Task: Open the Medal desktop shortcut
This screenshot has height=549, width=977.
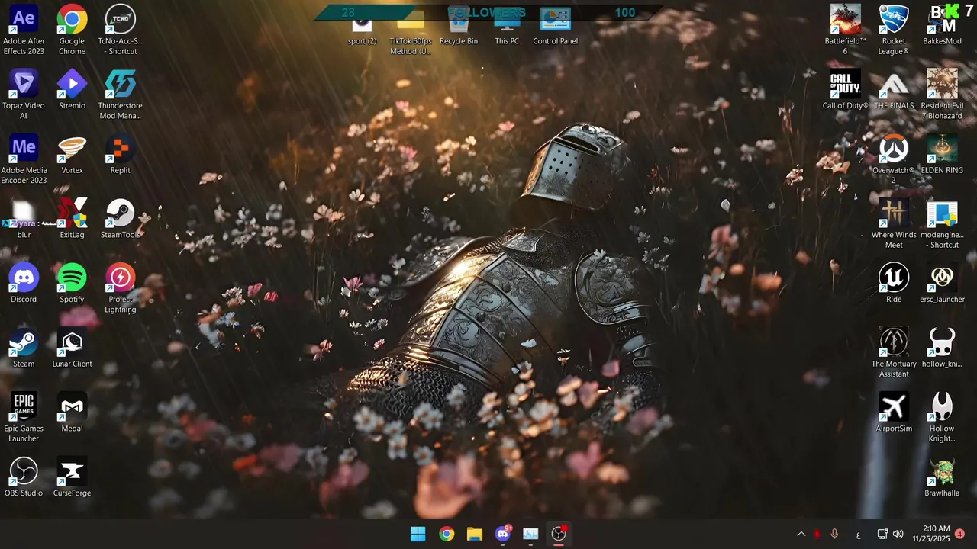Action: 72,413
